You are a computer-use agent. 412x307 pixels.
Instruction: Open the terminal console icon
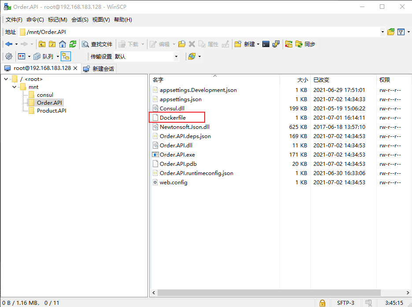(266, 44)
